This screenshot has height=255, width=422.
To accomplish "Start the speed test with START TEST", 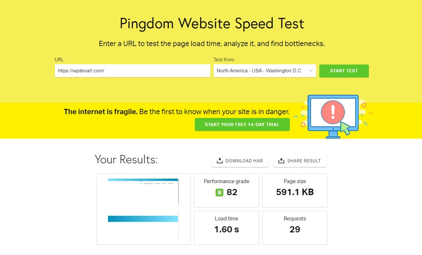I will [344, 71].
